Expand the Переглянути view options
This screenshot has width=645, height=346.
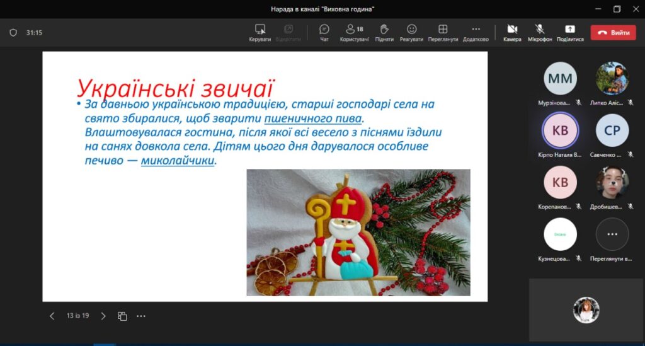click(x=443, y=30)
